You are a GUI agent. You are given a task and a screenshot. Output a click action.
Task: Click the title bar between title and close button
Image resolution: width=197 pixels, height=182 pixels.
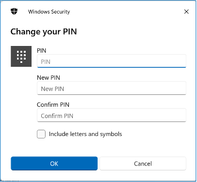(x=126, y=12)
